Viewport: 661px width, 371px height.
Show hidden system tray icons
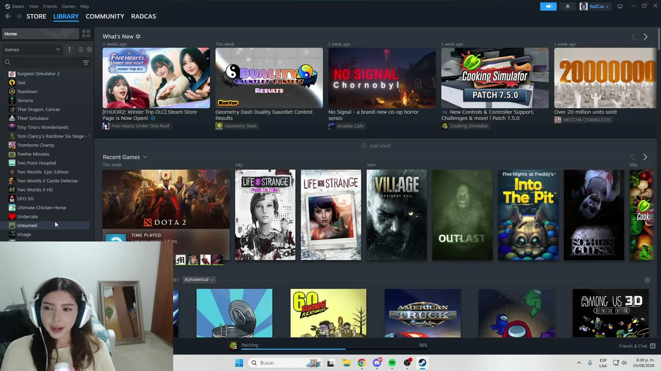[x=578, y=363]
